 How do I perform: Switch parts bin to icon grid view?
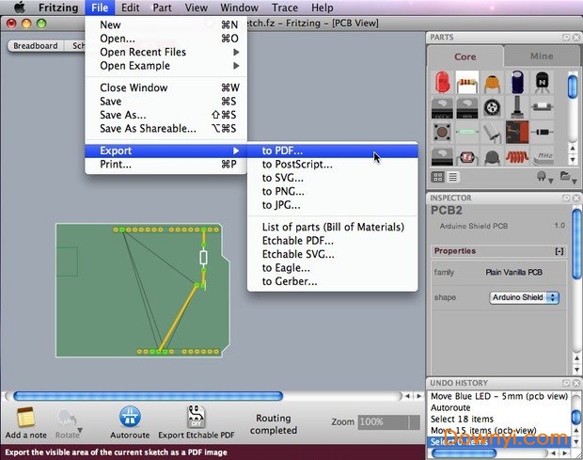(439, 176)
